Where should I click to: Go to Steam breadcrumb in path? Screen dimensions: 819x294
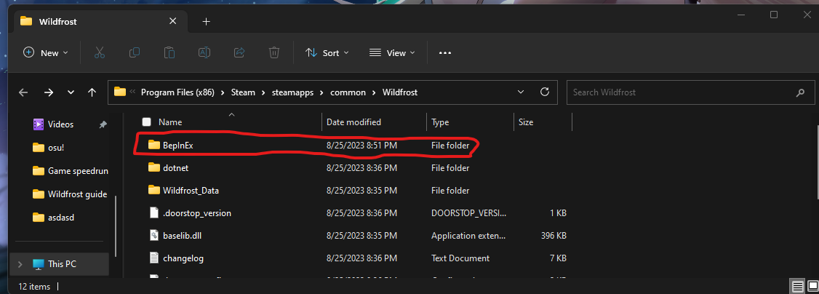click(x=243, y=92)
